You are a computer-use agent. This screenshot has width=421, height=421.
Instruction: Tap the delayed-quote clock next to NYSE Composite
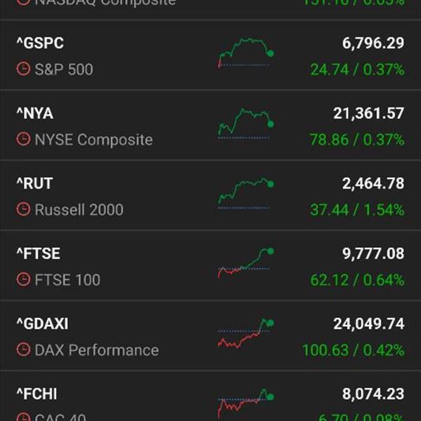coord(24,140)
